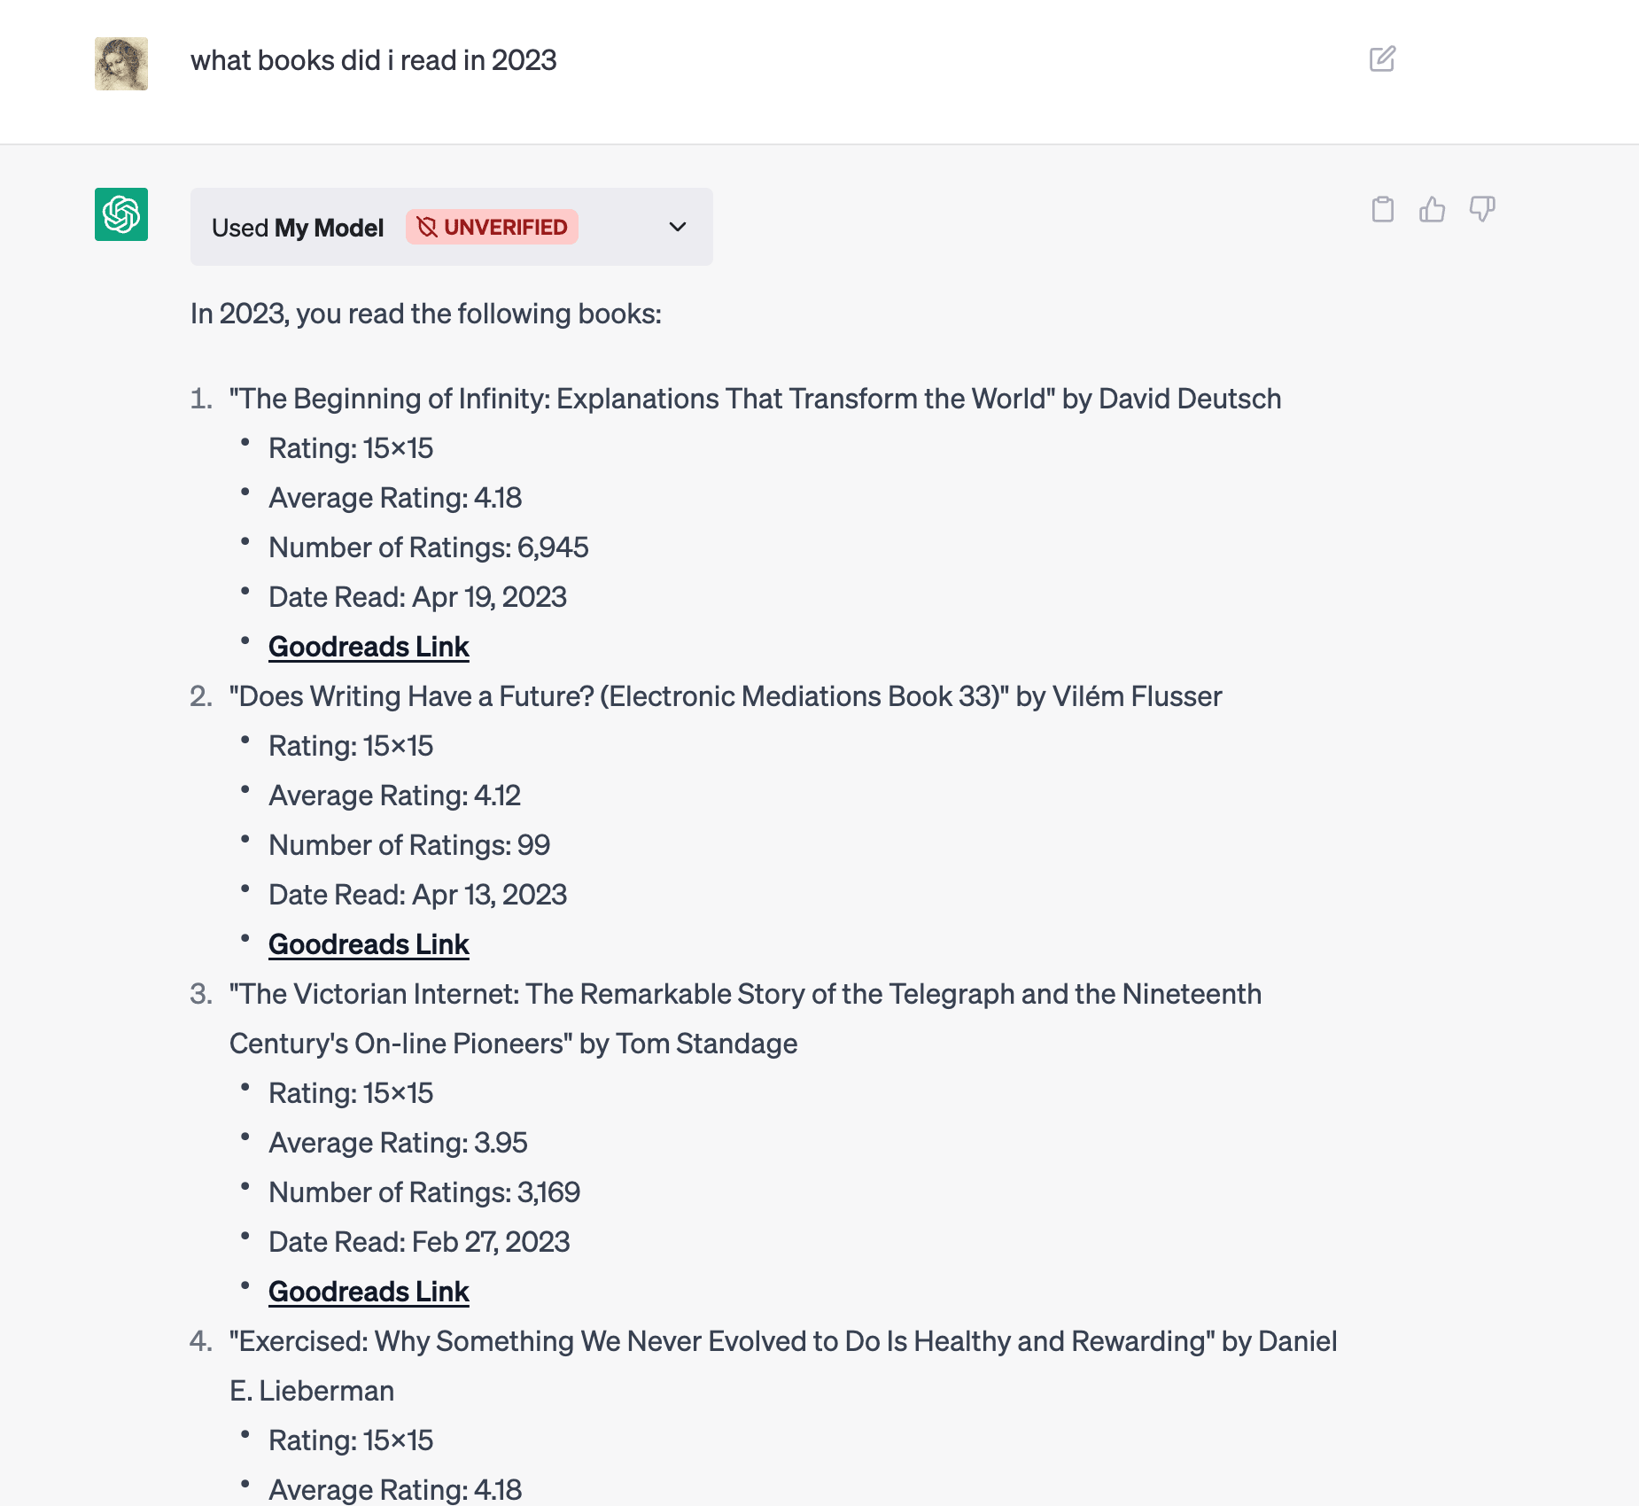Click the UNVERIFIED plugin badge icon
This screenshot has height=1506, width=1639.
(492, 227)
